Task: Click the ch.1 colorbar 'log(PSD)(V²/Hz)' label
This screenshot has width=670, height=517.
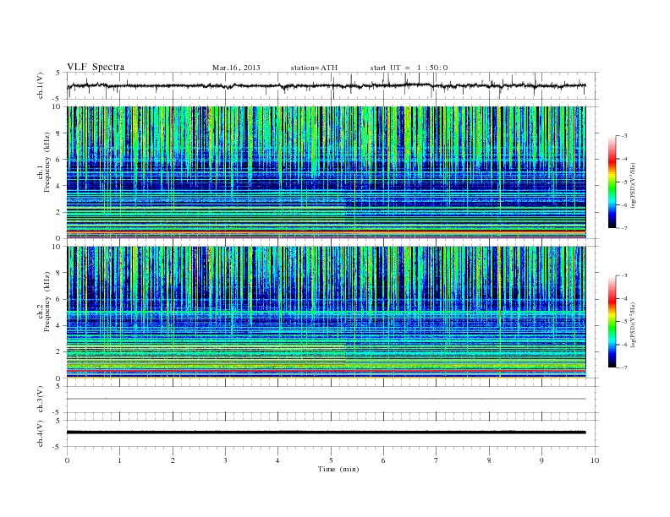Action: click(x=634, y=185)
